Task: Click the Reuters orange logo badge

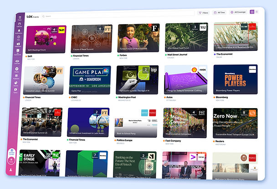Action: point(252,113)
